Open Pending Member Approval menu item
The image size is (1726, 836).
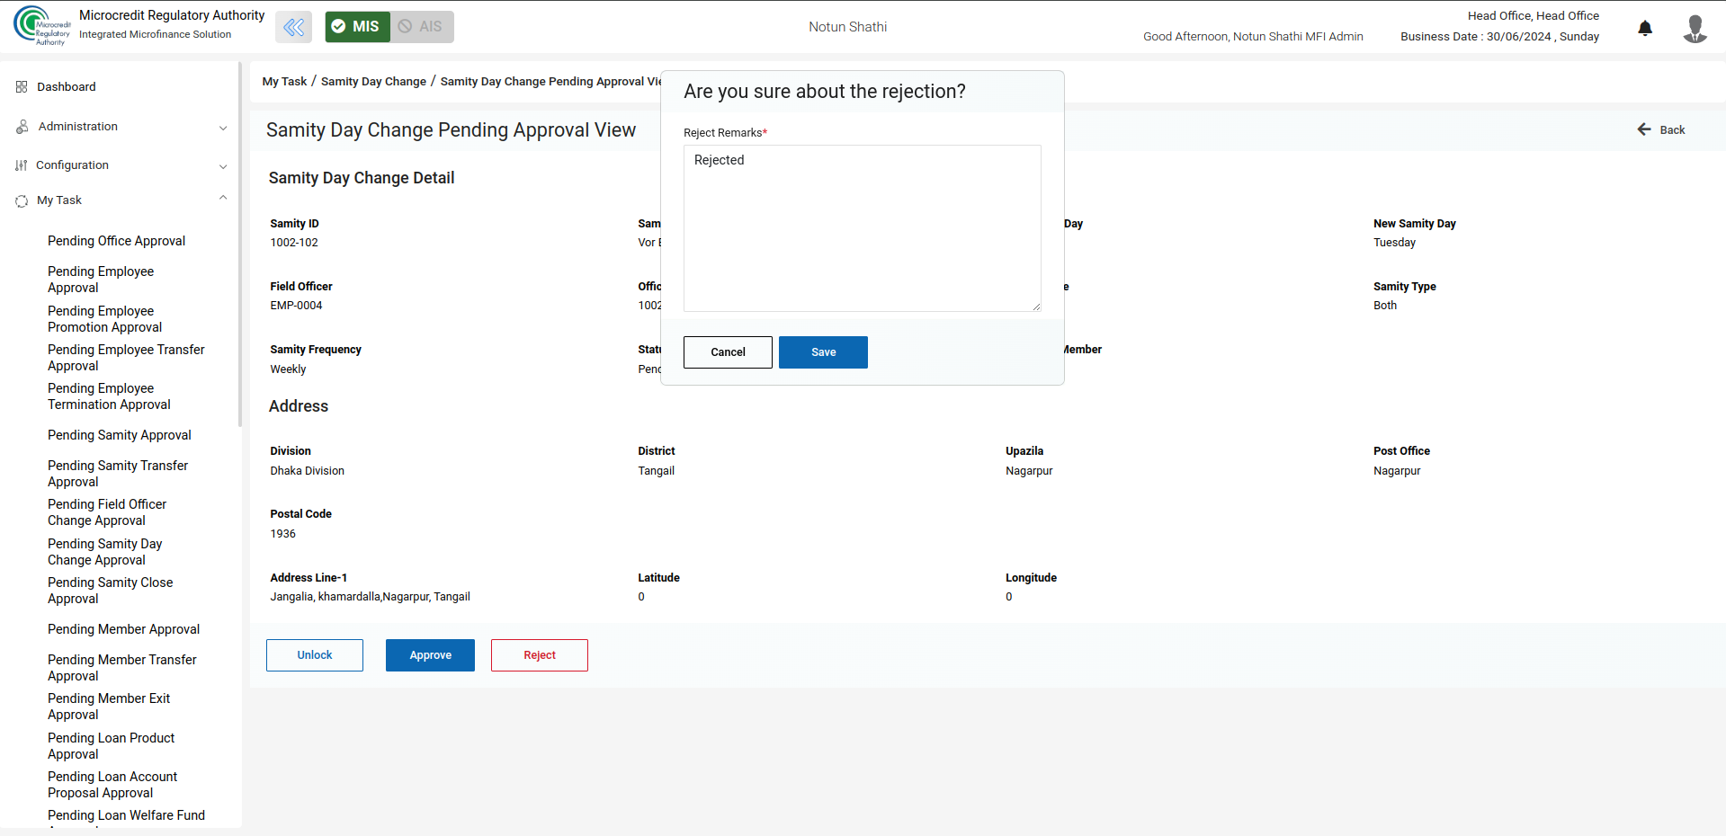point(123,629)
